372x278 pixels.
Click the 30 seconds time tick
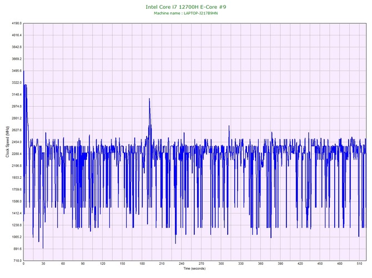pos(43,264)
